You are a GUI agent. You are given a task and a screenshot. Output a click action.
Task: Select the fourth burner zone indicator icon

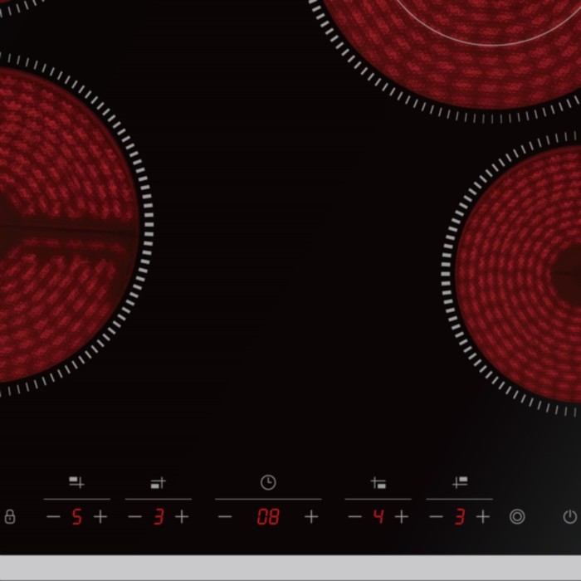(459, 482)
